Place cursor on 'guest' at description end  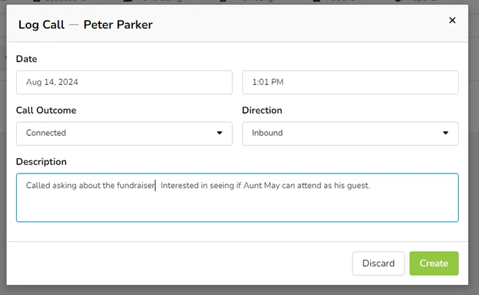(357, 185)
